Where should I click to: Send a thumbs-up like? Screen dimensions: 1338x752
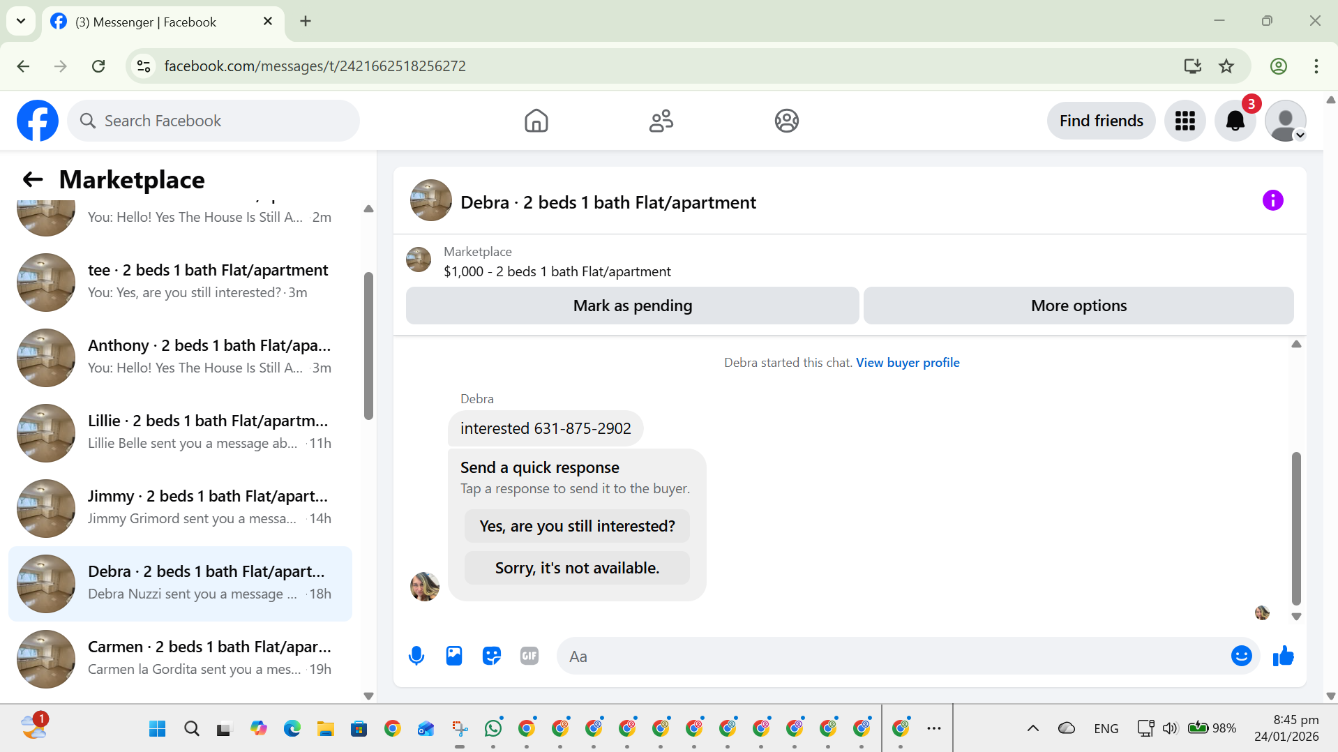1283,656
